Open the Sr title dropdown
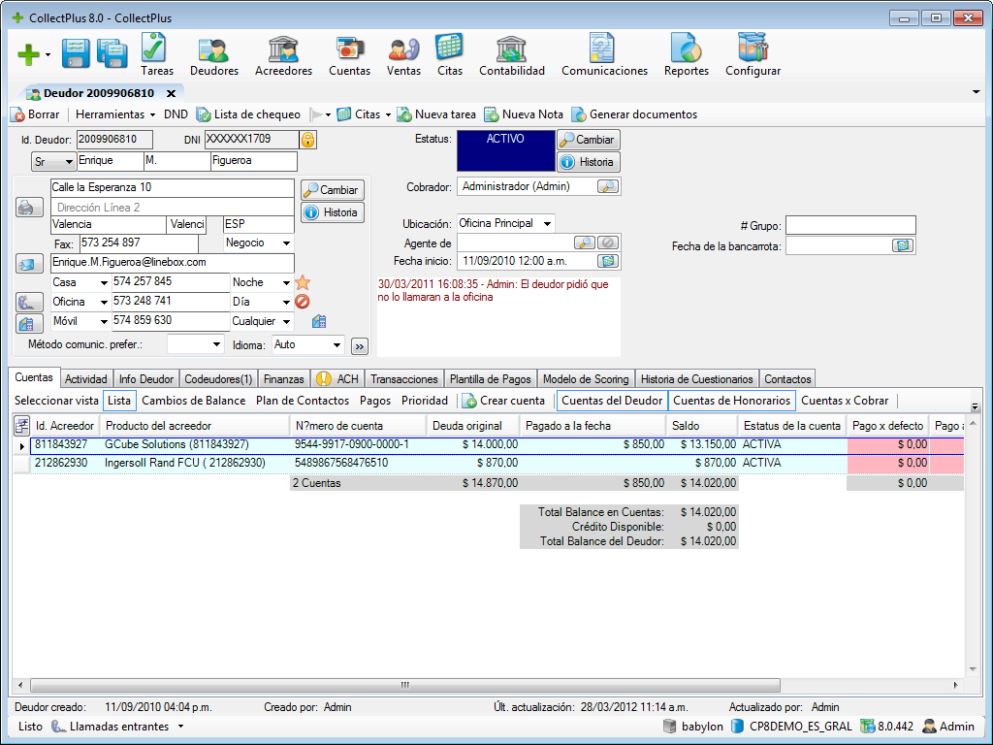 pyautogui.click(x=54, y=161)
